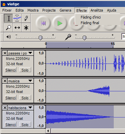Click the musica track waveform
The height and width of the screenshot is (134, 125).
pyautogui.click(x=85, y=91)
